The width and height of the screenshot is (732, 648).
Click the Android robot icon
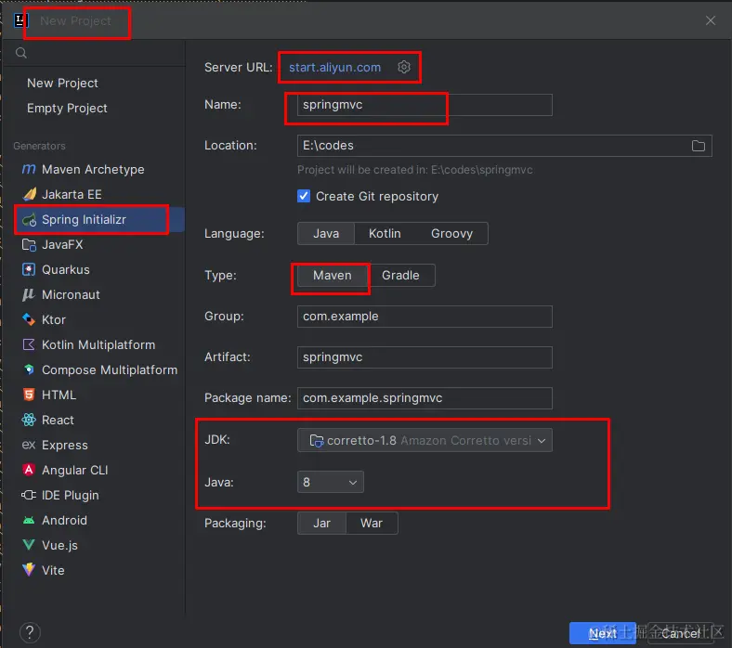pos(29,520)
